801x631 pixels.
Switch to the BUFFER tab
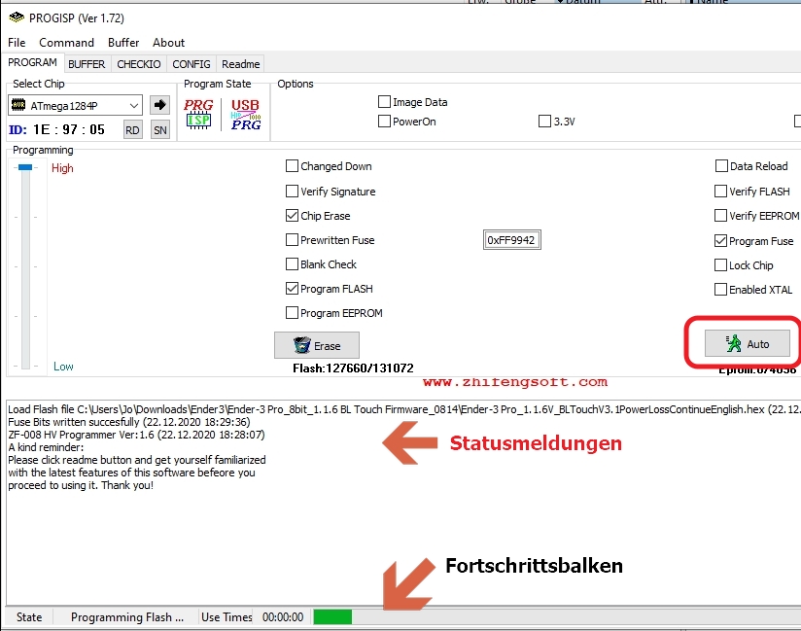click(87, 64)
